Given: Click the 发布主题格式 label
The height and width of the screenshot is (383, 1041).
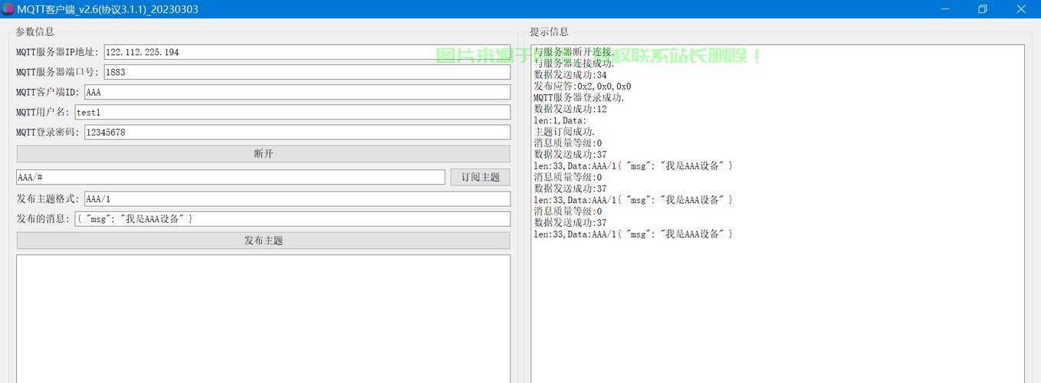Looking at the screenshot, I should pyautogui.click(x=48, y=198).
